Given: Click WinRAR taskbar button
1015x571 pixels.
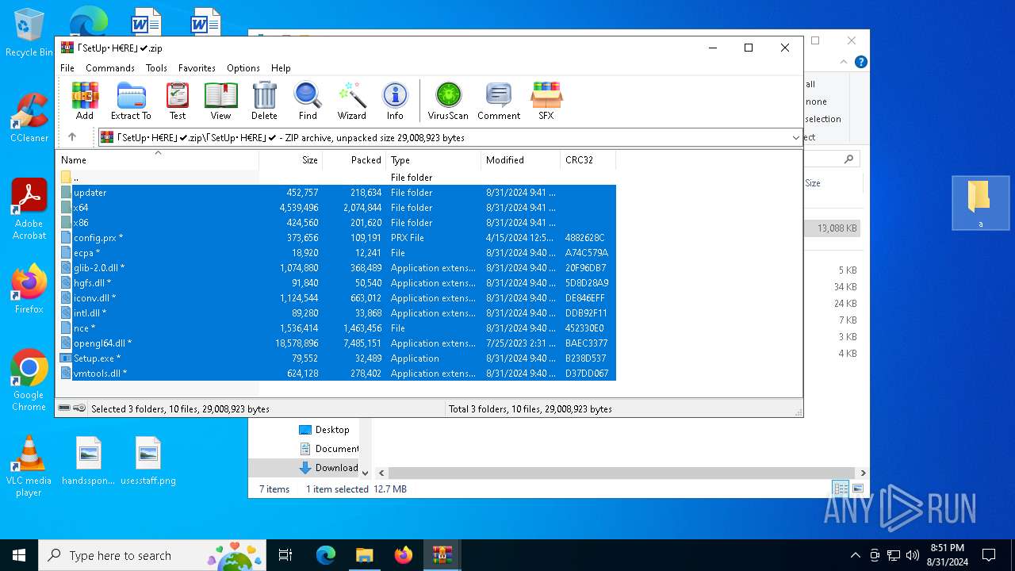Looking at the screenshot, I should point(442,555).
